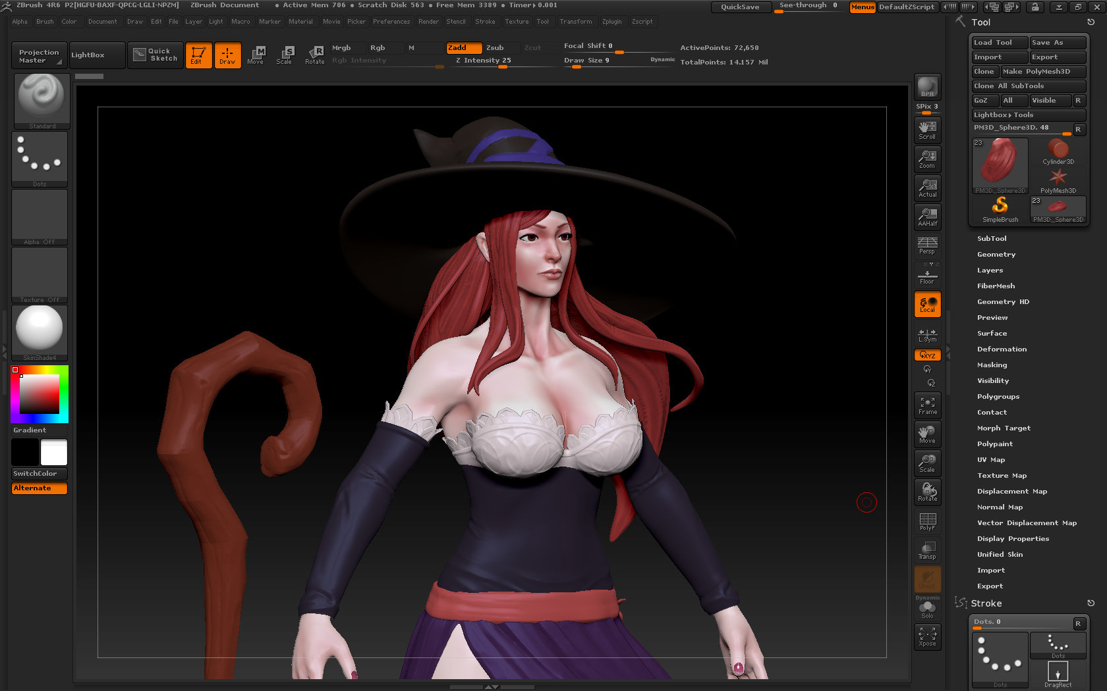Expand the Display Properties section

click(1013, 539)
